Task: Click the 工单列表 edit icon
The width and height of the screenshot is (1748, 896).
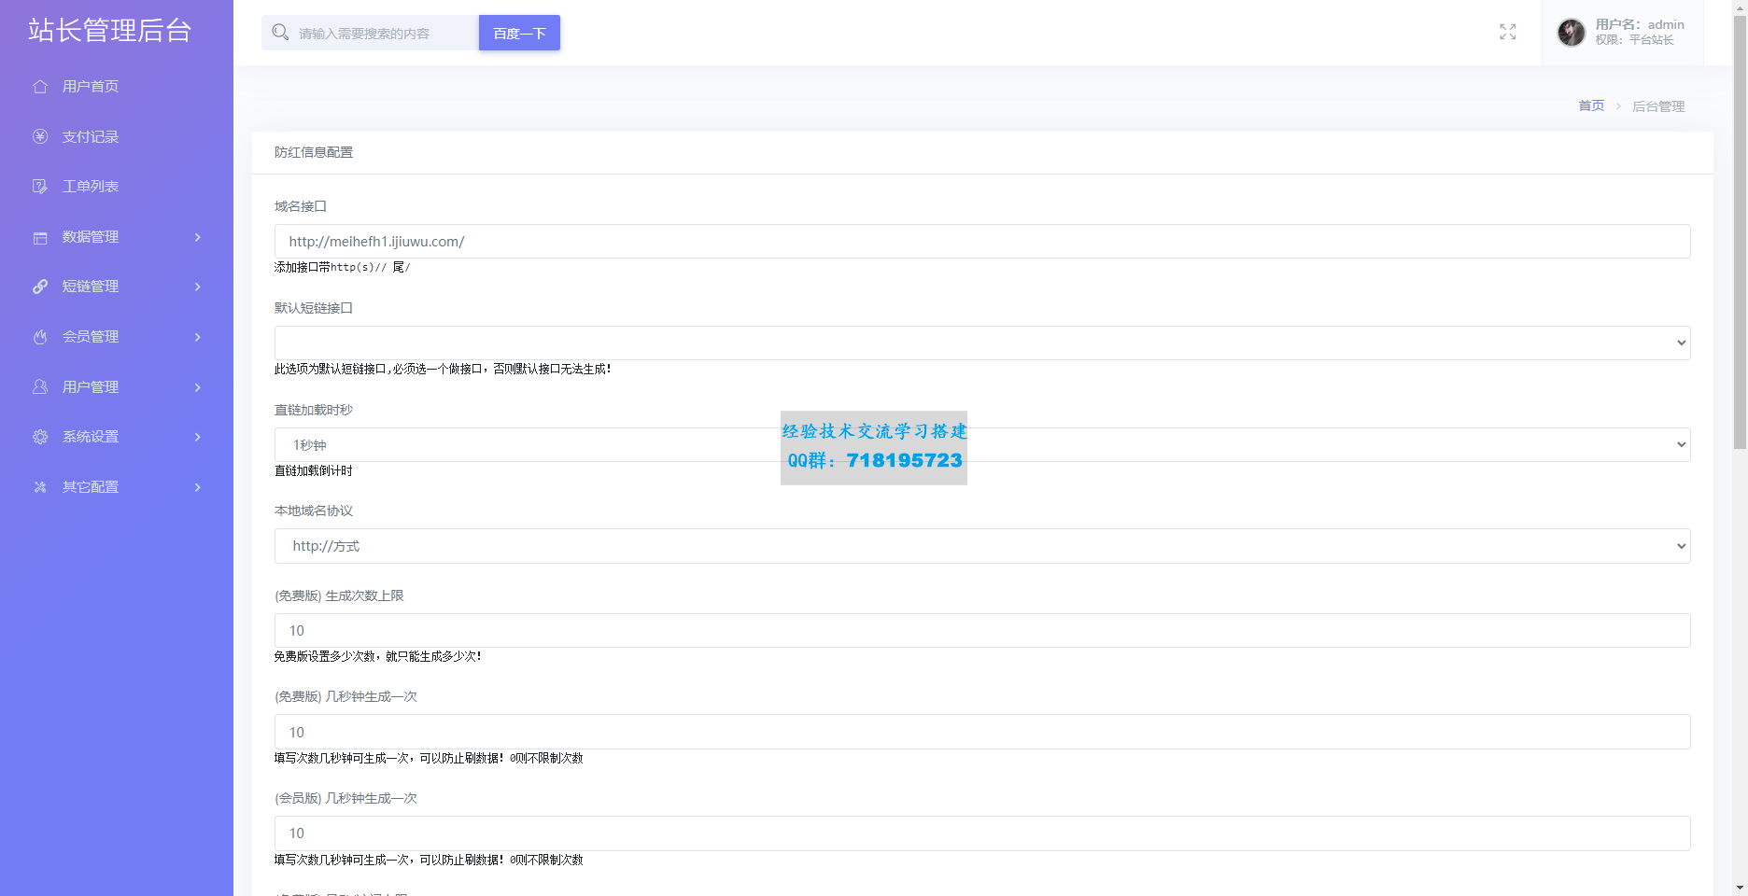Action: point(40,187)
